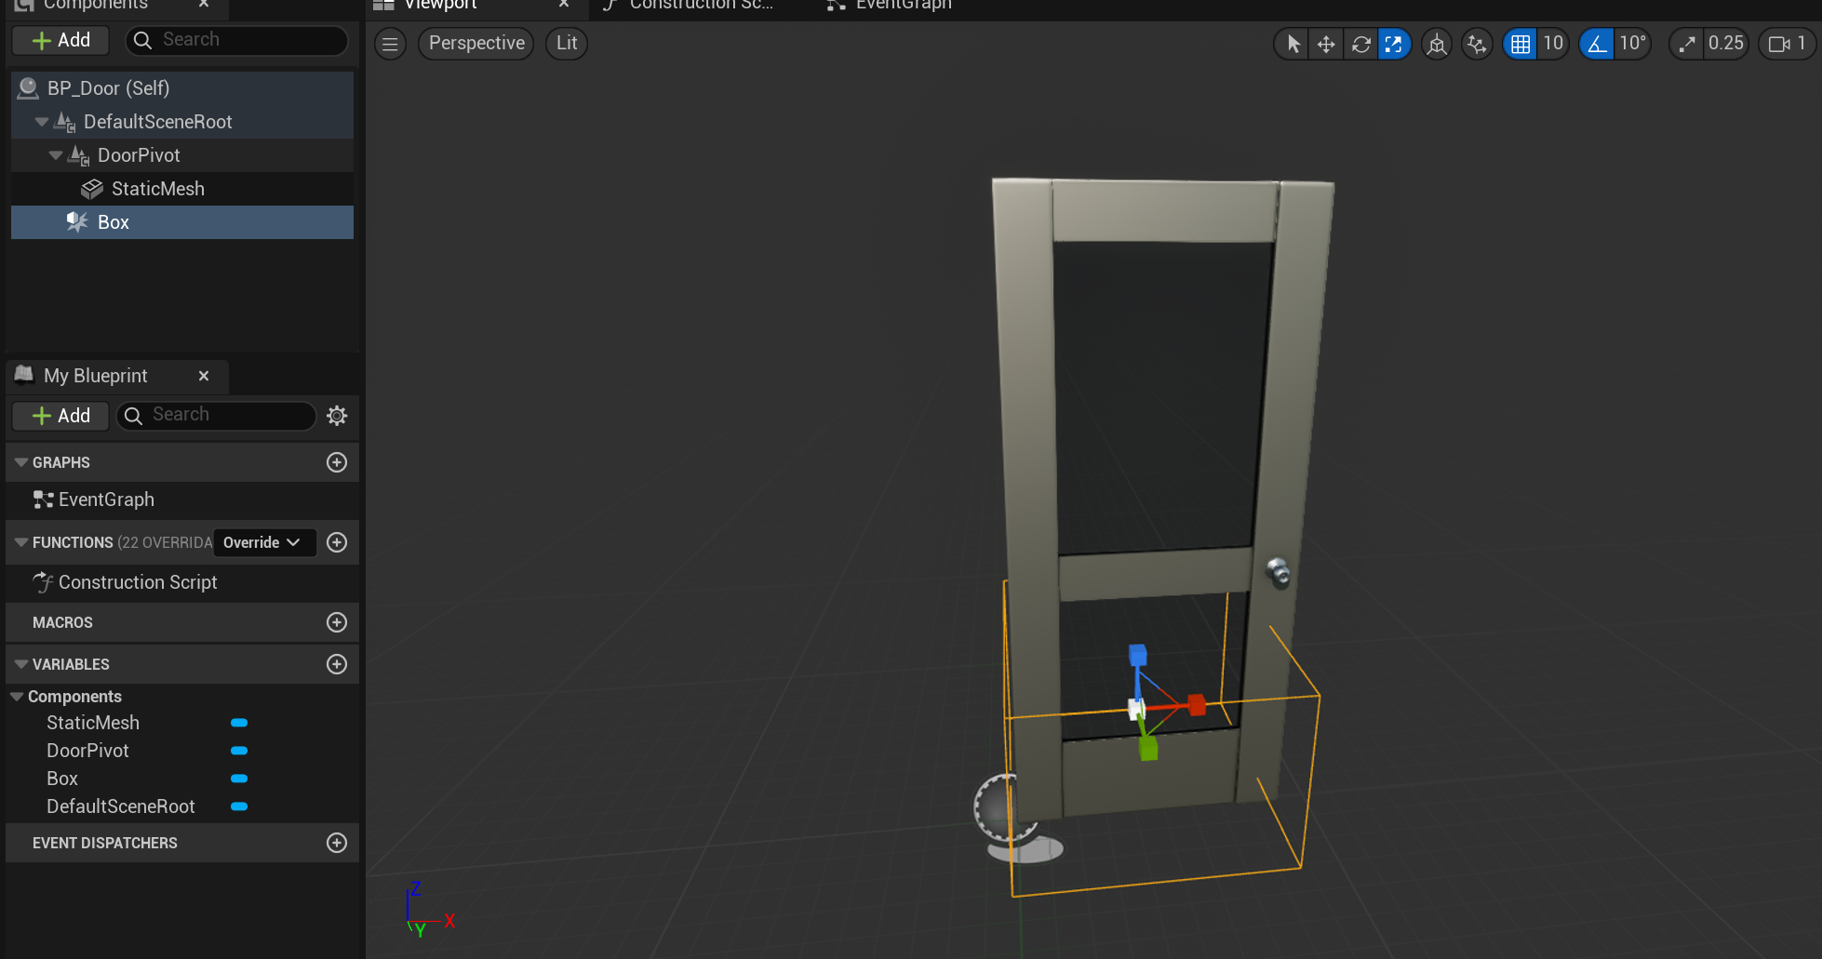Screen dimensions: 1822x959
Task: Collapse the DoorPivot tree node
Action: coord(56,155)
